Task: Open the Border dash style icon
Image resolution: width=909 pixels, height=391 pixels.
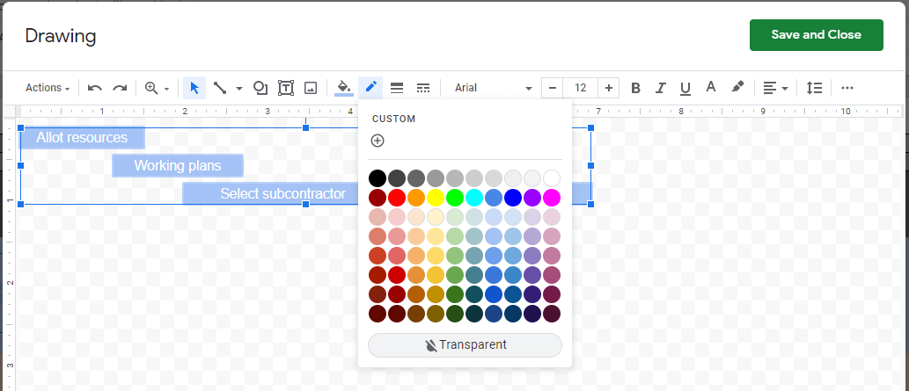Action: click(423, 88)
